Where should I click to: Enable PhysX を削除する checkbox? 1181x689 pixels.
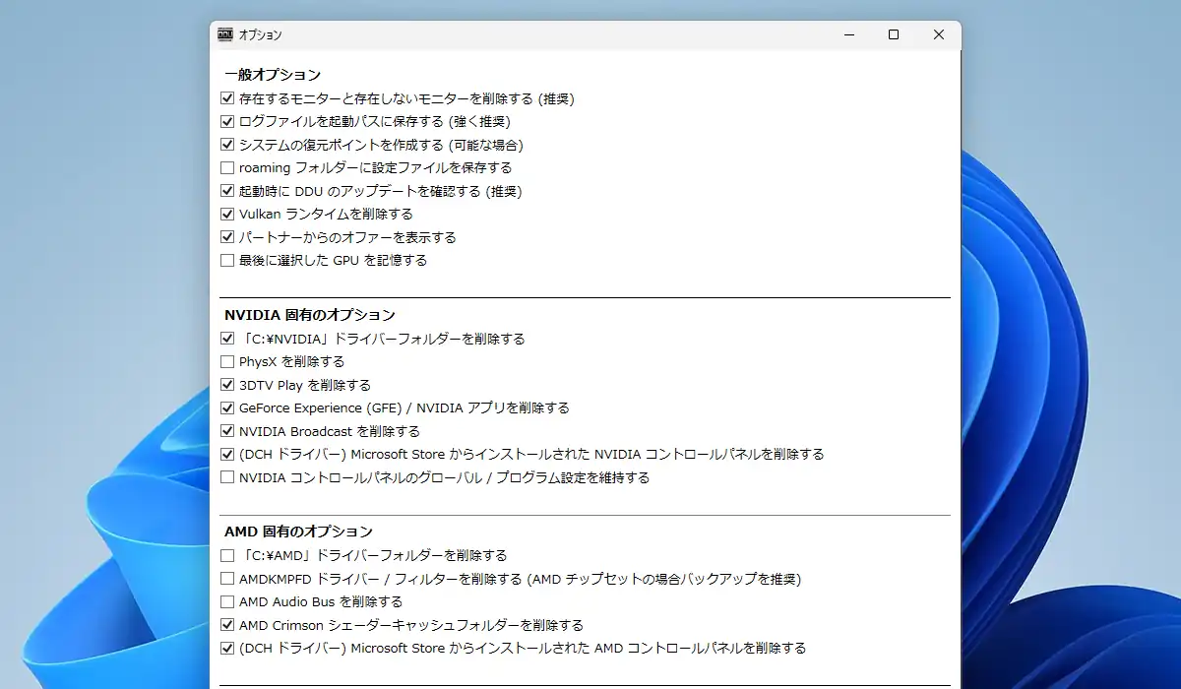coord(228,362)
